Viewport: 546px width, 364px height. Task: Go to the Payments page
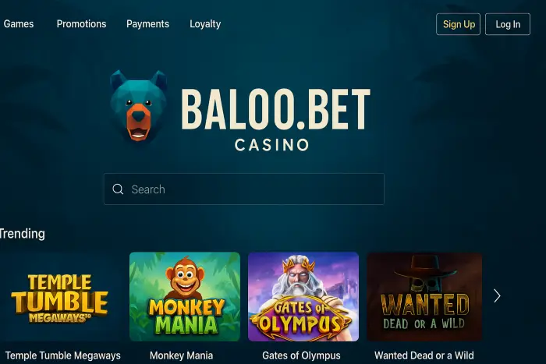coord(147,24)
